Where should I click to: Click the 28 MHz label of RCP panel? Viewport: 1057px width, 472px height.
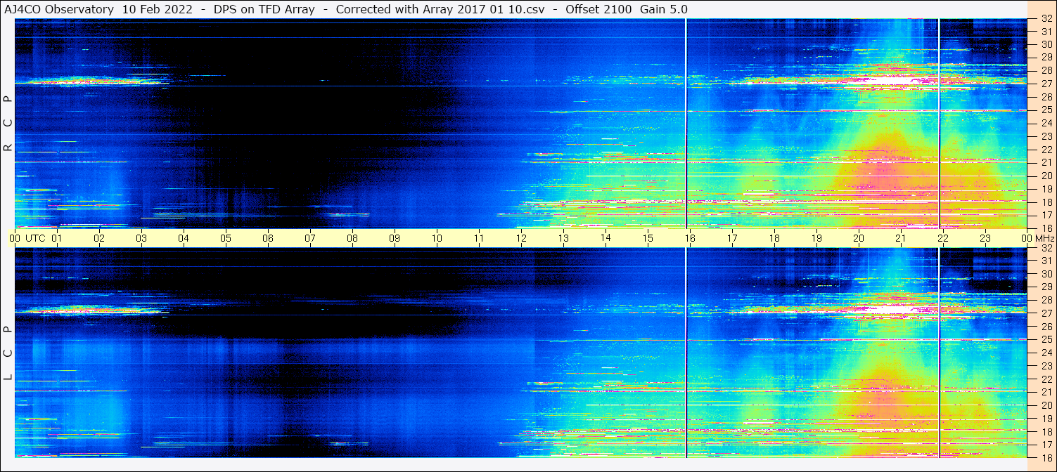coord(1046,70)
